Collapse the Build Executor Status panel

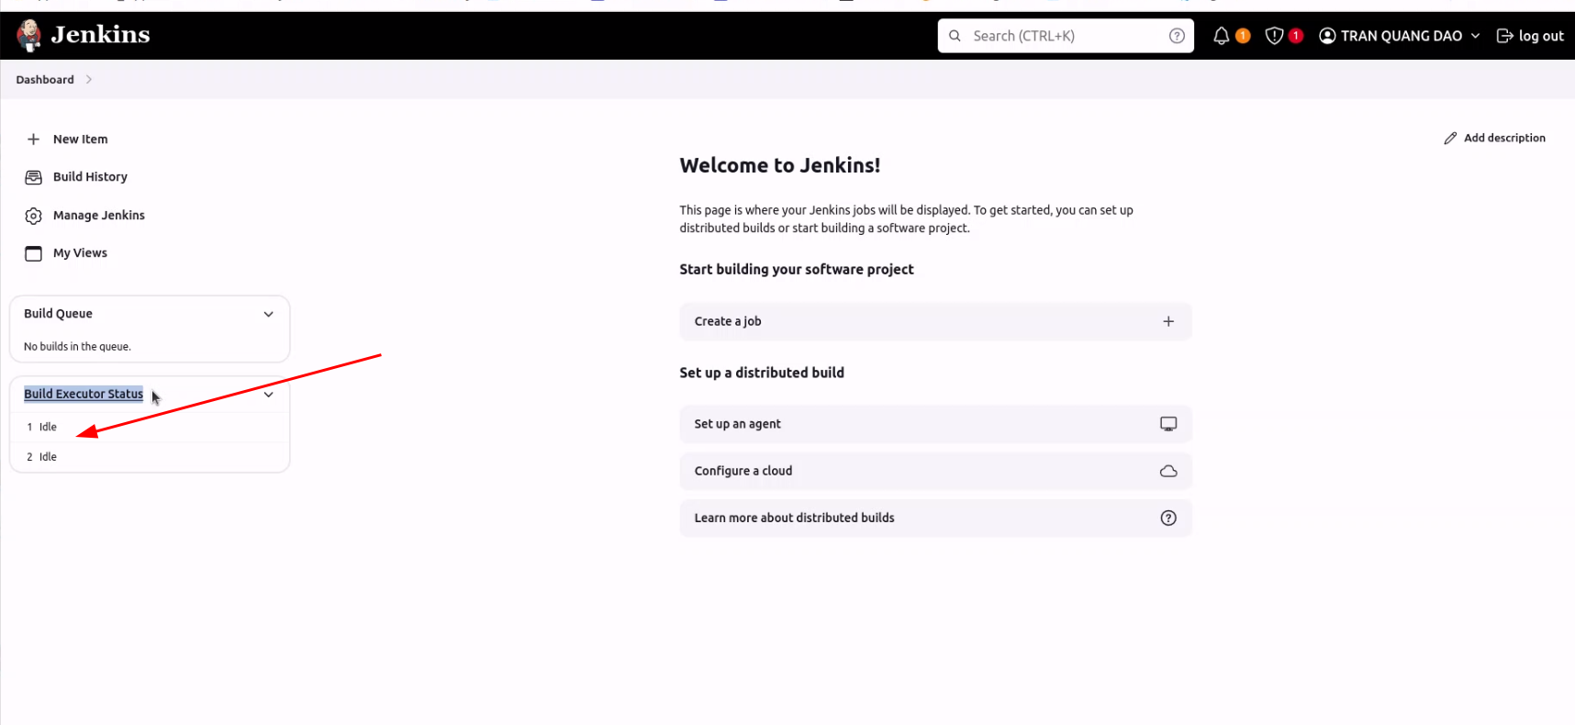[268, 395]
